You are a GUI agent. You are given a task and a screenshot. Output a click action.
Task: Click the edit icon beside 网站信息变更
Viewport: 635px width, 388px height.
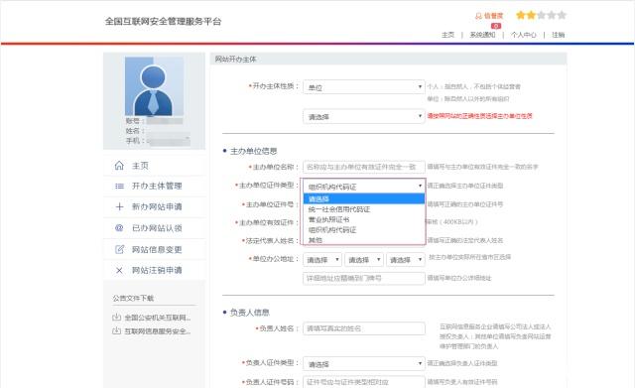coord(119,249)
